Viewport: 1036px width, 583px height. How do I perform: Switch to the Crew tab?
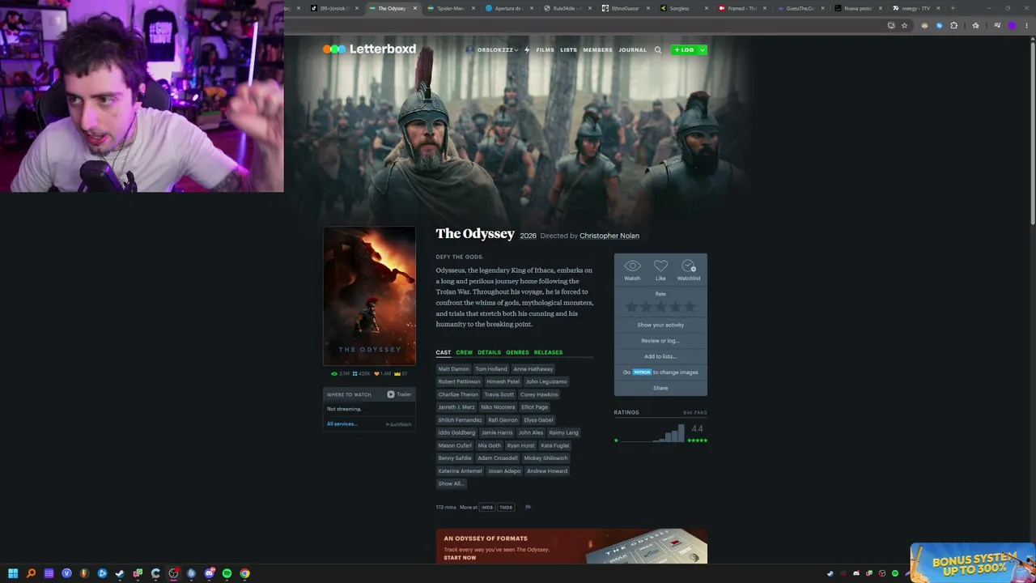464,352
